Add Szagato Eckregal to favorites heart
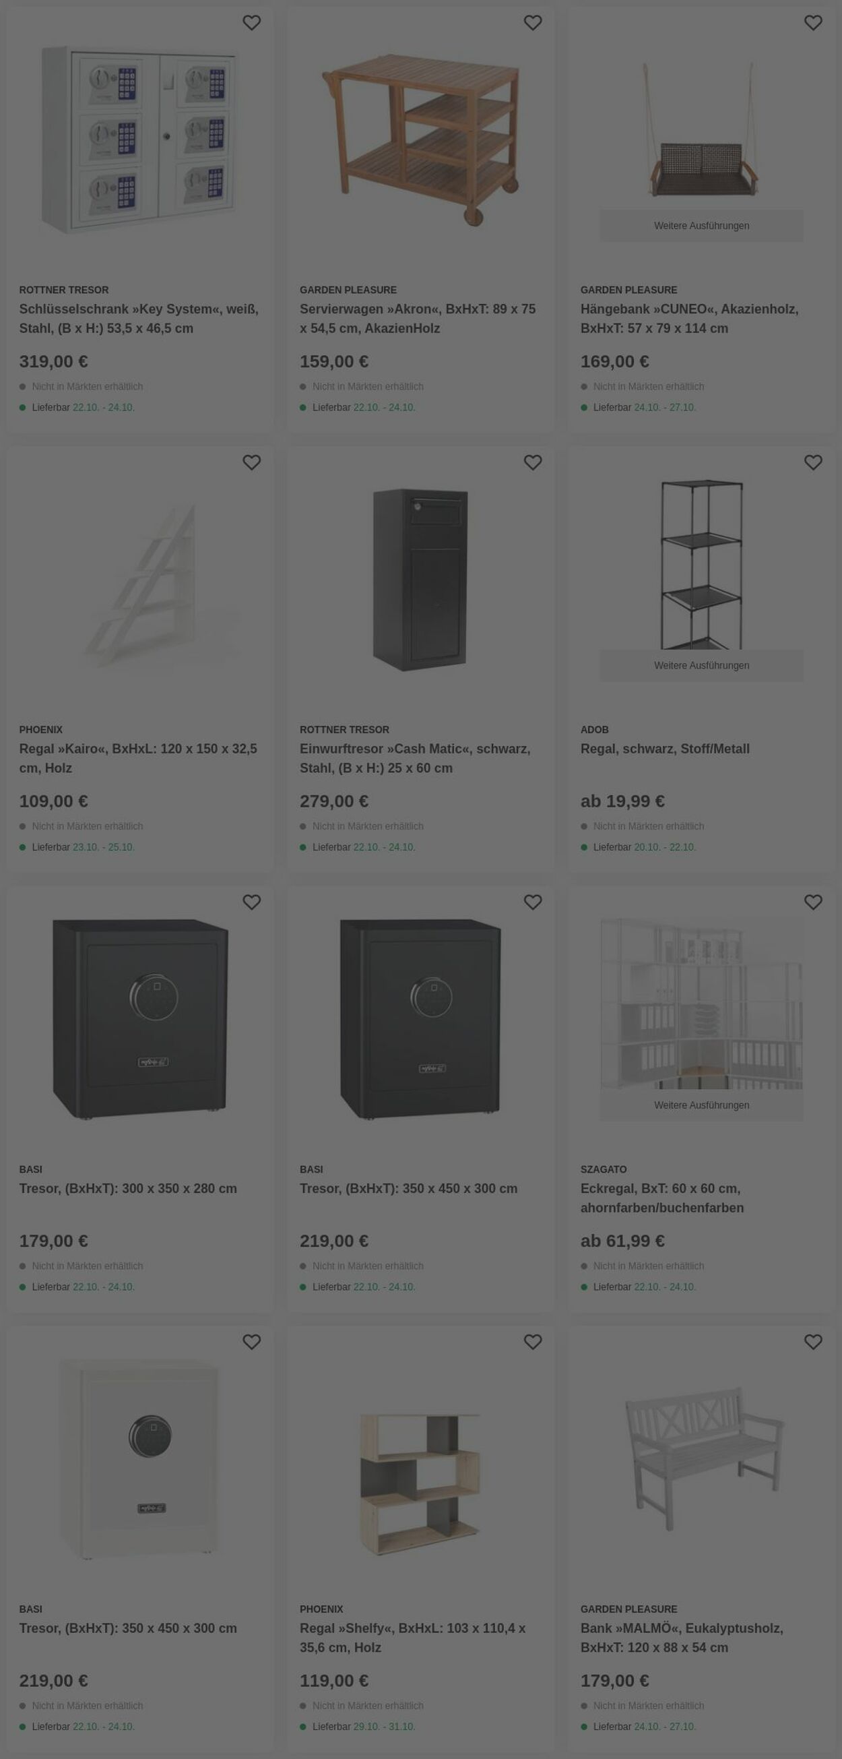 812,902
